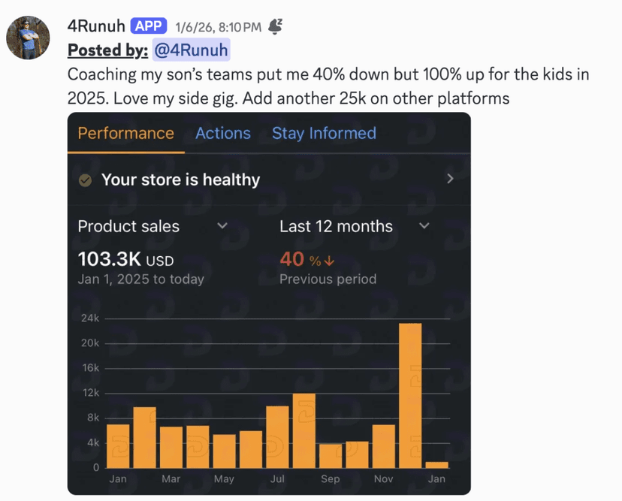Click the store health checkmark icon
Screen dimensions: 622x501
85,180
